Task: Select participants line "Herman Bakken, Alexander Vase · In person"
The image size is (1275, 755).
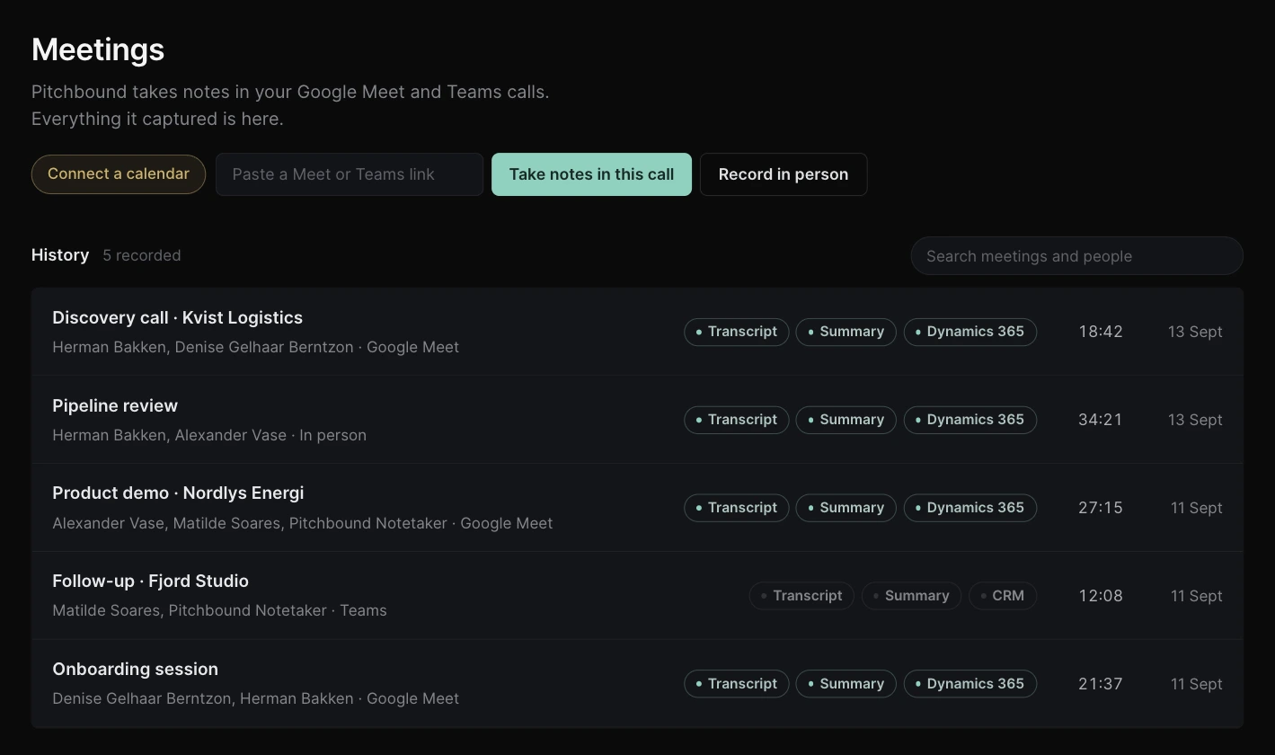Action: click(x=209, y=435)
